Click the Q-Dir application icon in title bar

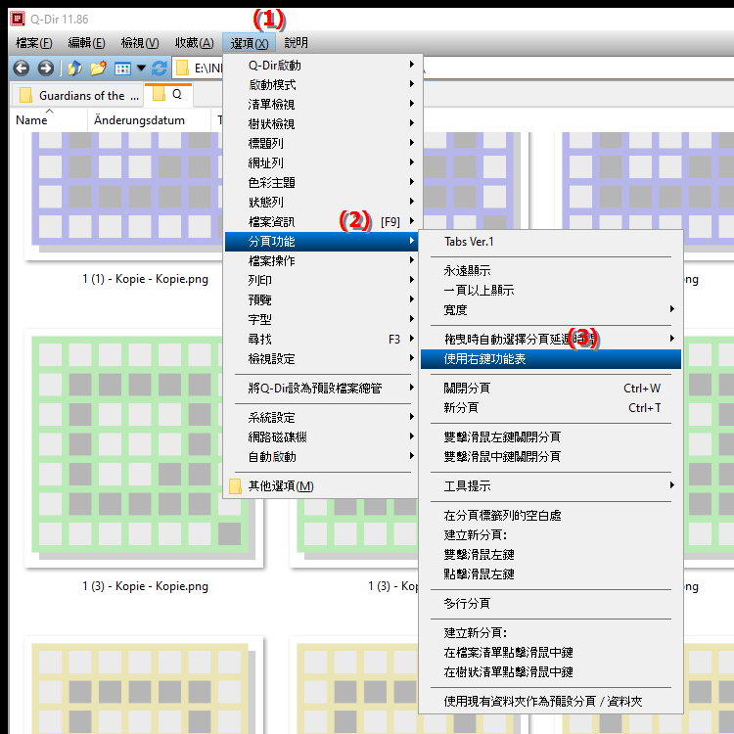tap(18, 19)
